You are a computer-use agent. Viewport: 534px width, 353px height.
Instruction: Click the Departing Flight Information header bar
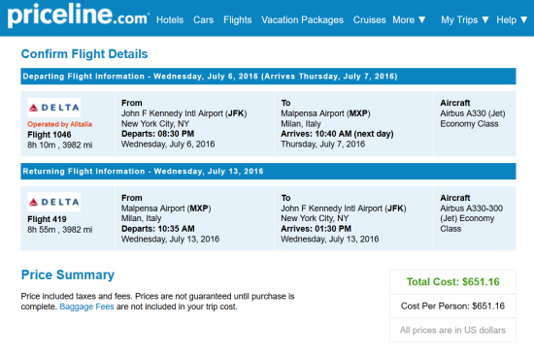[x=268, y=77]
